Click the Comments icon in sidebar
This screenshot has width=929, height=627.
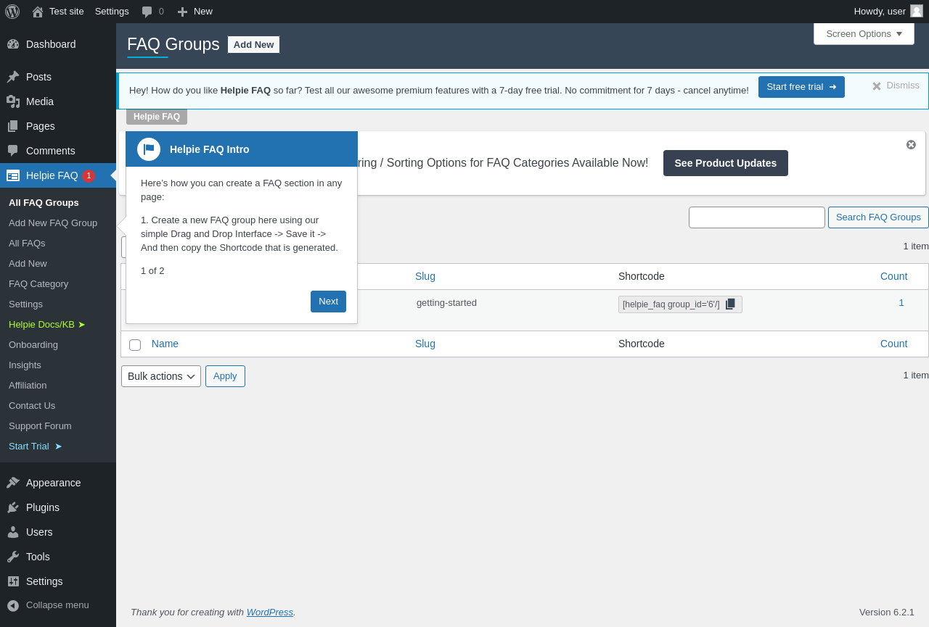point(13,151)
